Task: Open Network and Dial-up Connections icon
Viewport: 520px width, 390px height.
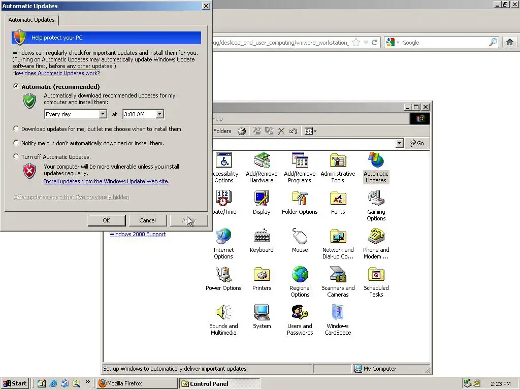Action: 338,244
